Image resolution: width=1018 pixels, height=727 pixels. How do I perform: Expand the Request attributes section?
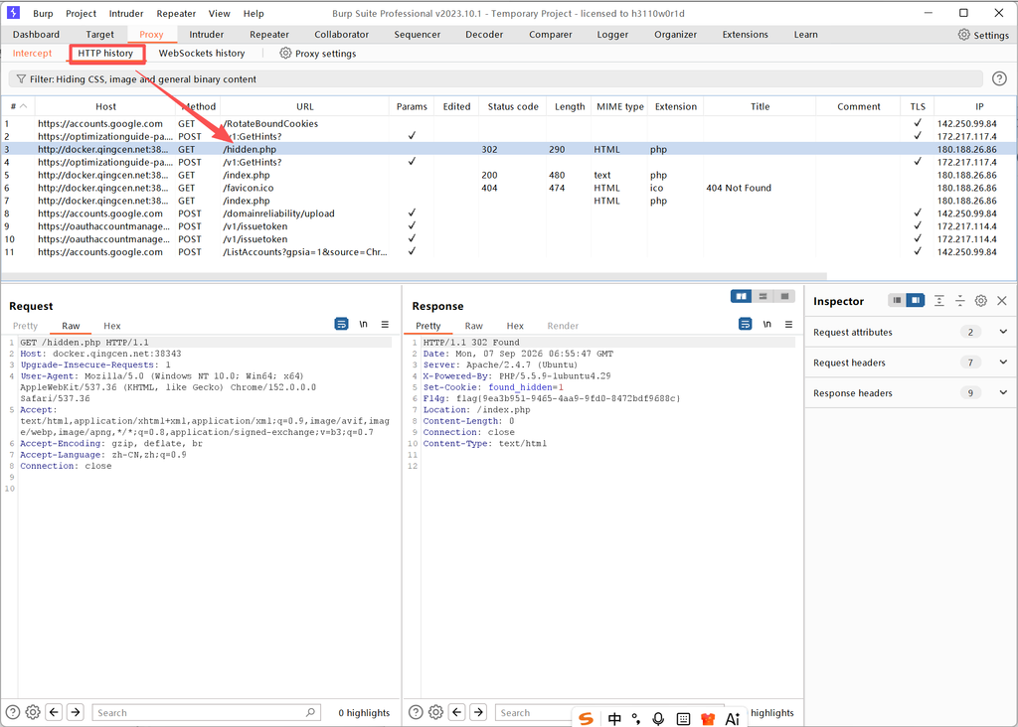click(x=1004, y=332)
